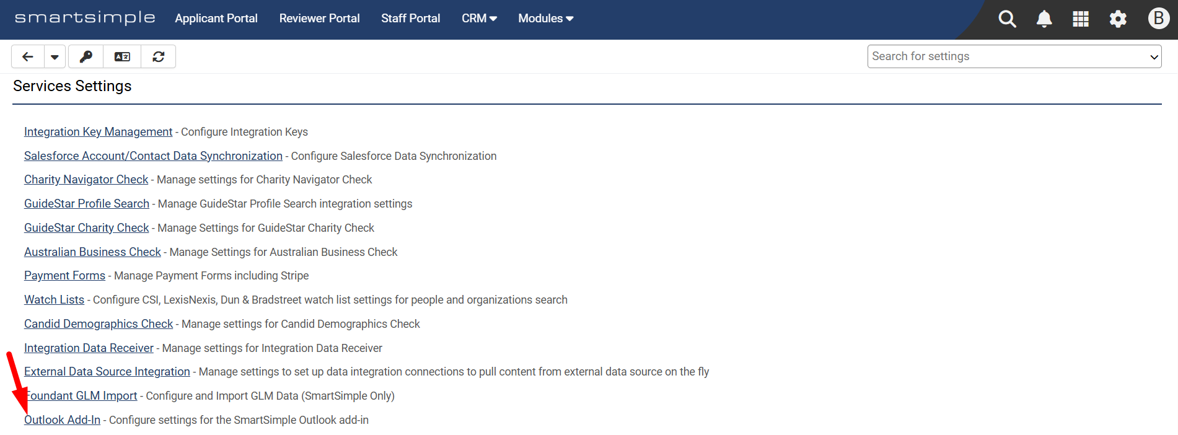Open the Reviewer Portal menu item
Image resolution: width=1178 pixels, height=435 pixels.
click(319, 19)
